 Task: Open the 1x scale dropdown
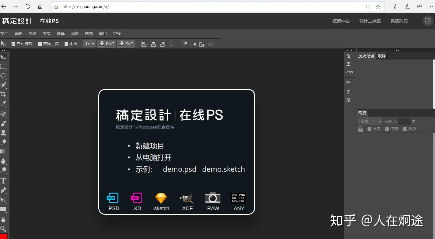coord(89,44)
